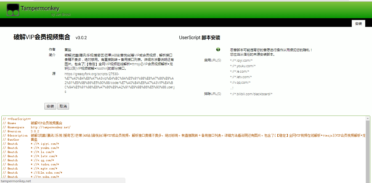Image resolution: width=372 pixels, height=183 pixels.
Task: Click the script title 破解VIP会员视频集合
Action: click(42, 37)
